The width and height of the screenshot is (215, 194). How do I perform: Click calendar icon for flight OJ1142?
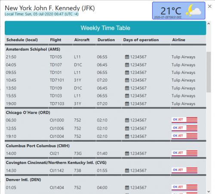(x=127, y=170)
